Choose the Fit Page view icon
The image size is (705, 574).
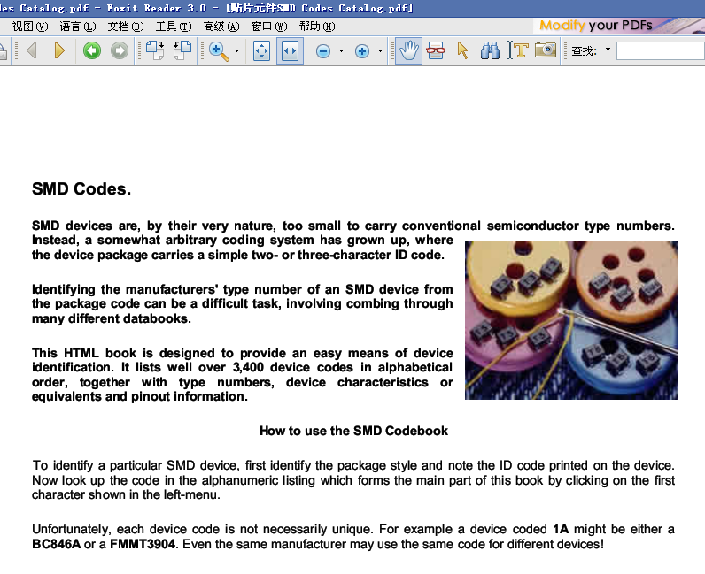(261, 51)
